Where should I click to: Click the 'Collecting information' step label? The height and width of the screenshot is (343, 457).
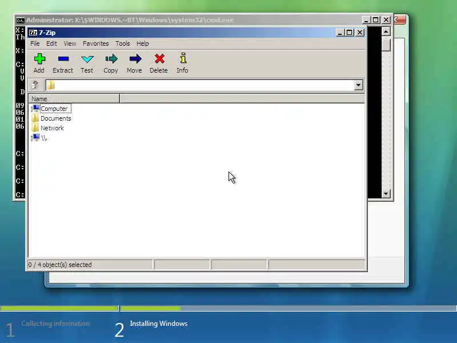[x=55, y=324]
